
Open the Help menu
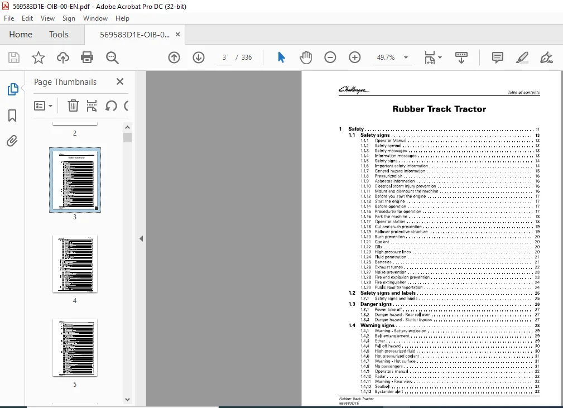click(x=122, y=18)
